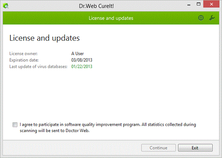Select the expiration date 03/08/2013
This screenshot has width=222, height=158.
[x=82, y=60]
